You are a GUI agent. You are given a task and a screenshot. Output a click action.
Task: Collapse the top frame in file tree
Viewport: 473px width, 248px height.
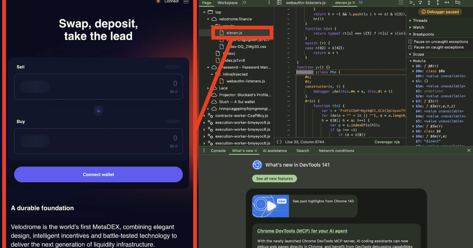(204, 12)
